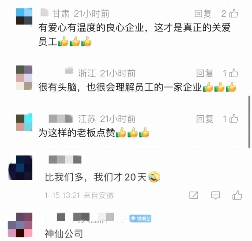Tap the 铁粉2 fan badge

tap(140, 218)
